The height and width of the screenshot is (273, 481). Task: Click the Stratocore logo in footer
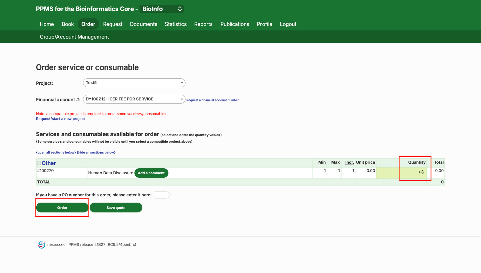coord(51,245)
